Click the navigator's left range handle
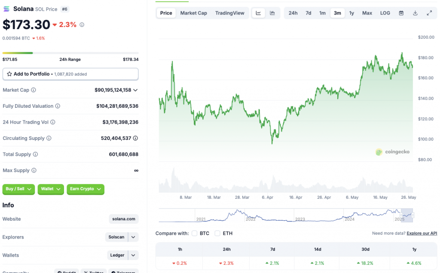Screen dimensions: 440x273 [401, 215]
